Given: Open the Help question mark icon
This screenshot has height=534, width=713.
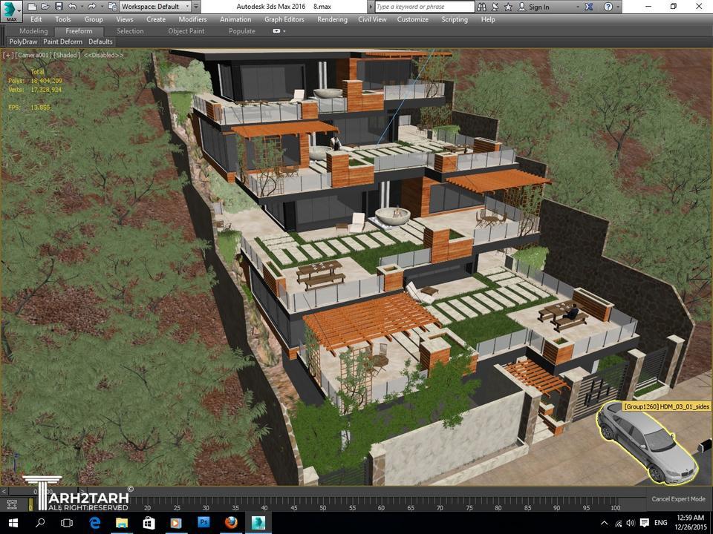Looking at the screenshot, I should point(610,7).
